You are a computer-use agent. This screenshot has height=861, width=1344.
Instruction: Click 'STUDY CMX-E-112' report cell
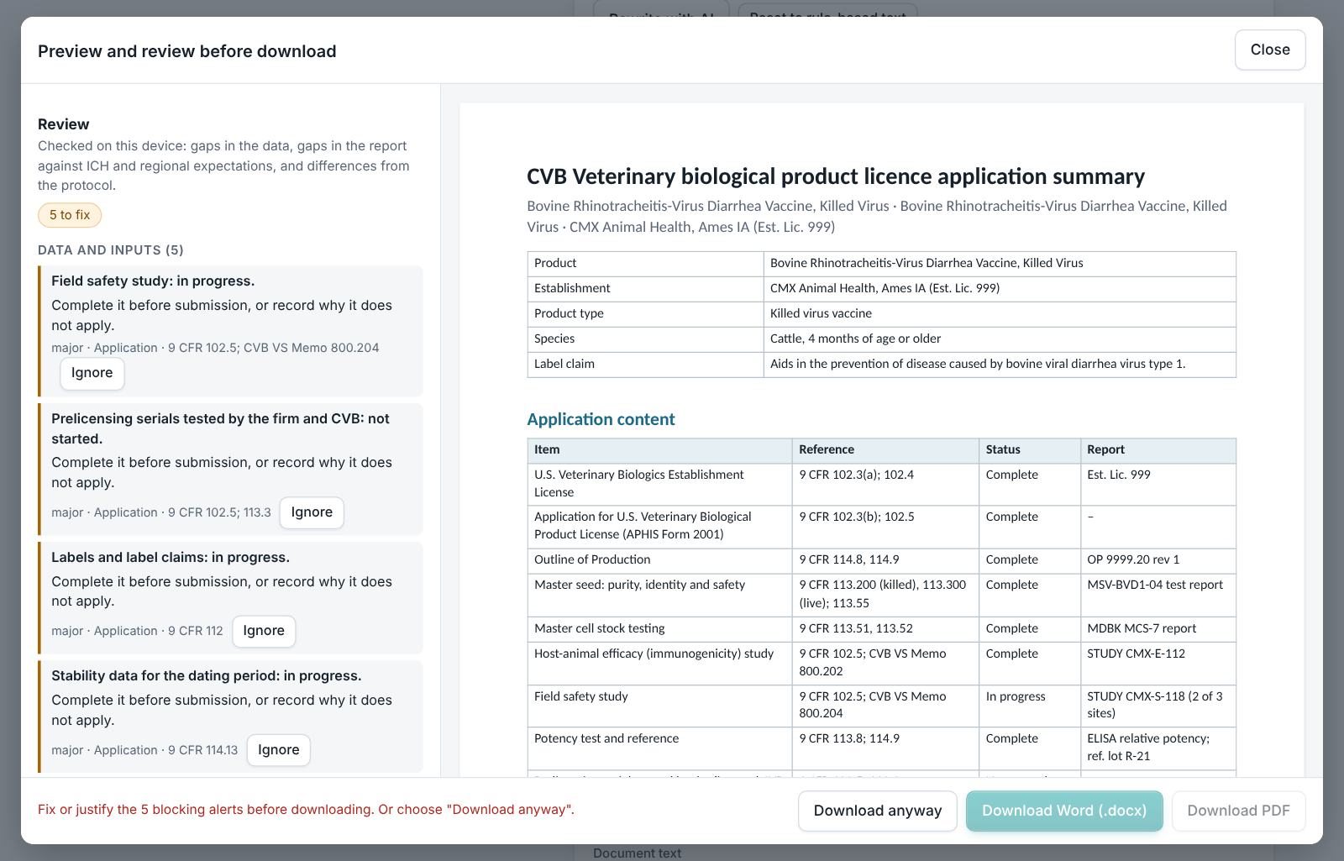point(1158,663)
